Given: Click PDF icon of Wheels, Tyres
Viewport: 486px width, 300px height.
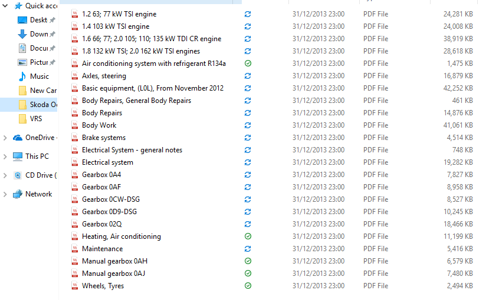Looking at the screenshot, I should (x=75, y=286).
